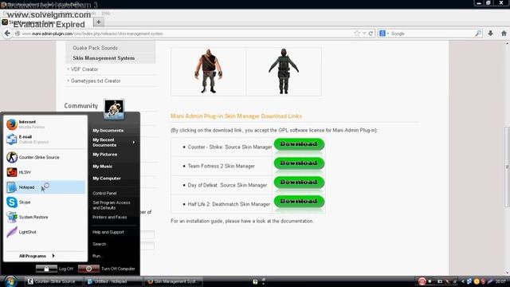Screen dimensions: 510x287
Task: Open Notepad from the Start menu
Action: pyautogui.click(x=45, y=187)
